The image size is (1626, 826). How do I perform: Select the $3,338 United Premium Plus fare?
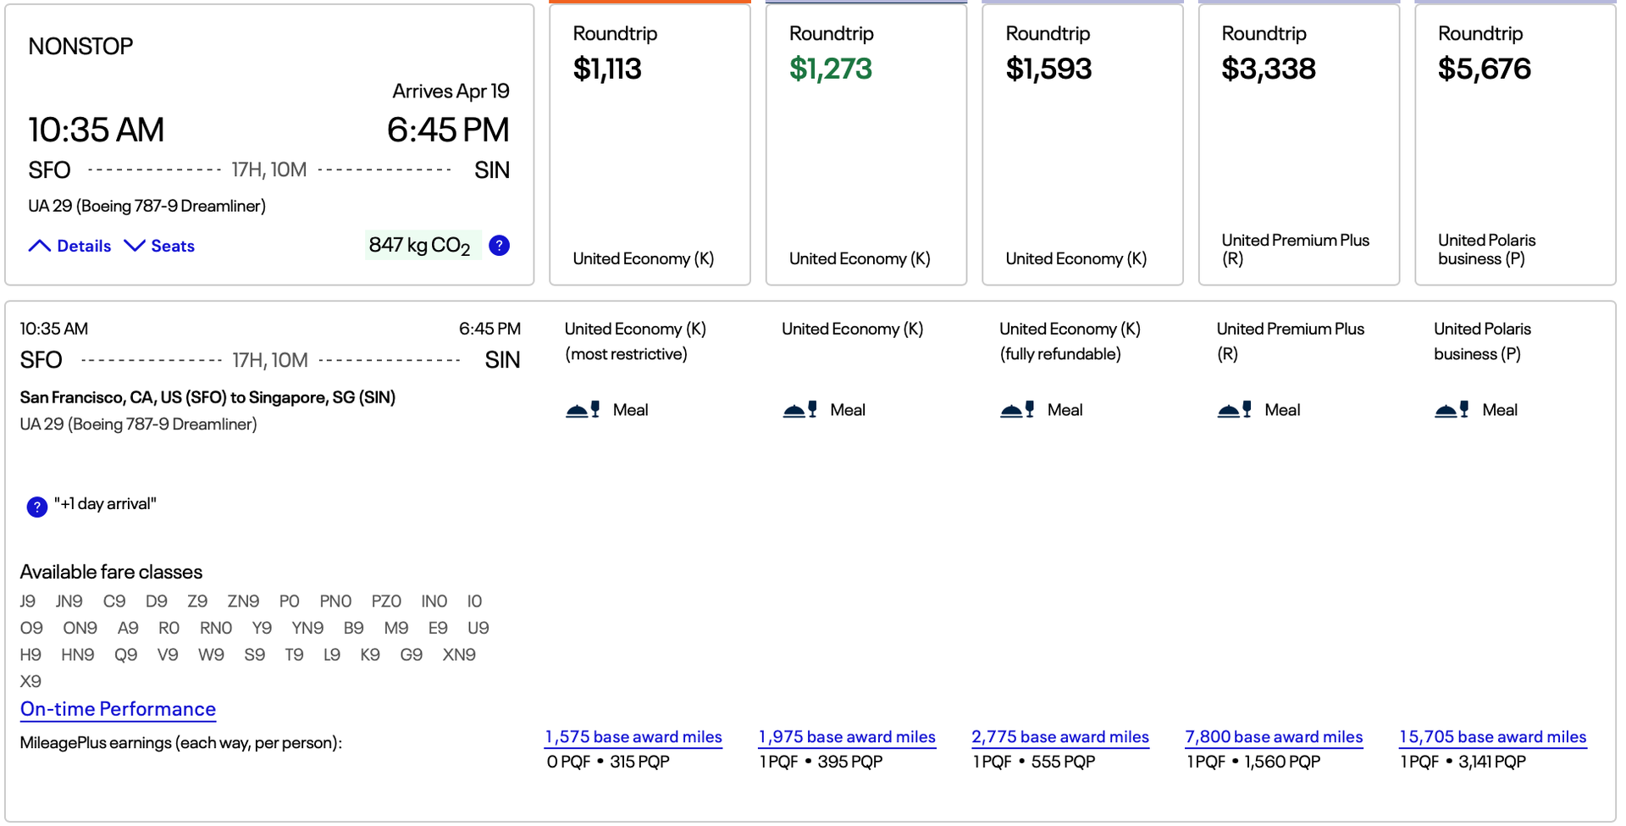pyautogui.click(x=1298, y=144)
